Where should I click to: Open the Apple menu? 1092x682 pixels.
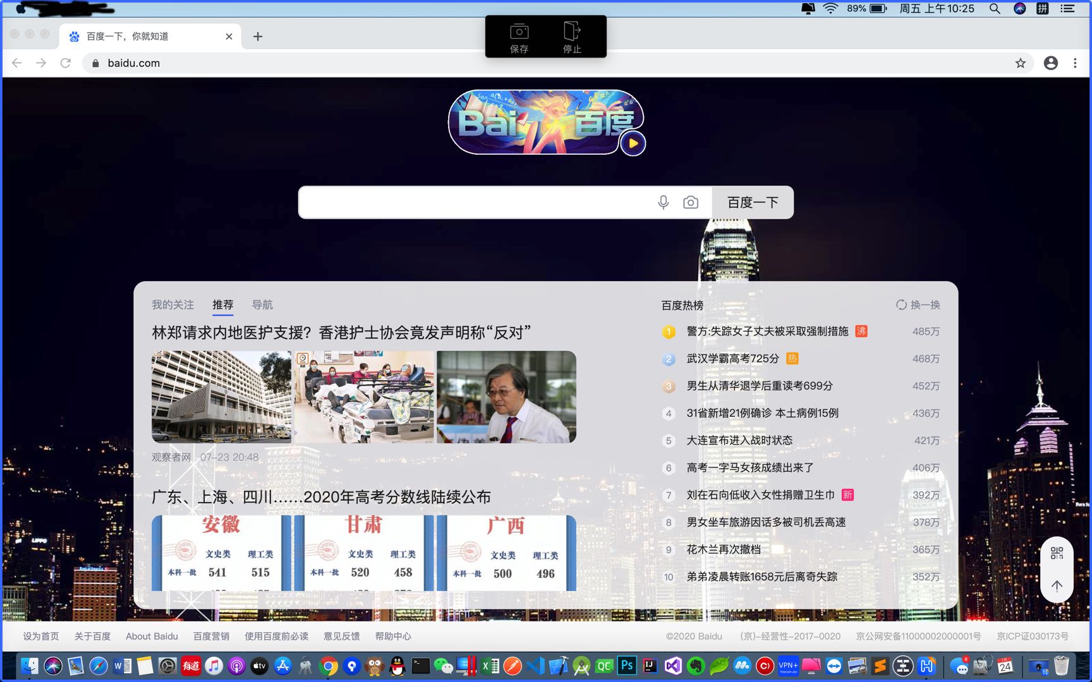20,8
